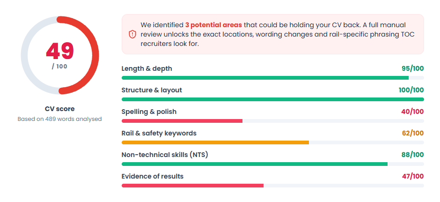Click the Spelling & polish progress bar

272,121
